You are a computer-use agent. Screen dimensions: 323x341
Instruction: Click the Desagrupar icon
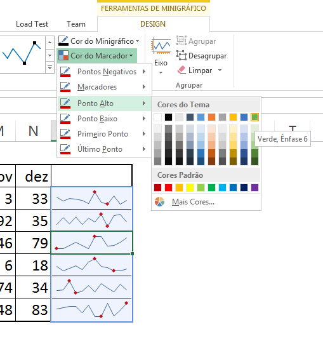click(181, 56)
